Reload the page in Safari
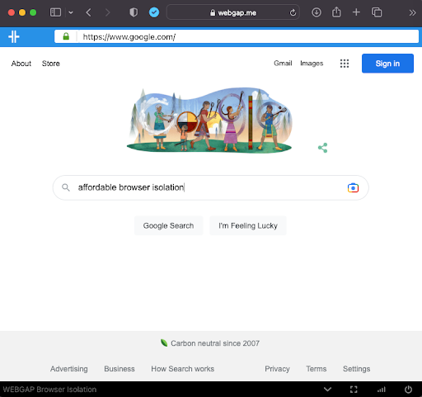Screen dimensions: 422x397 click(293, 12)
